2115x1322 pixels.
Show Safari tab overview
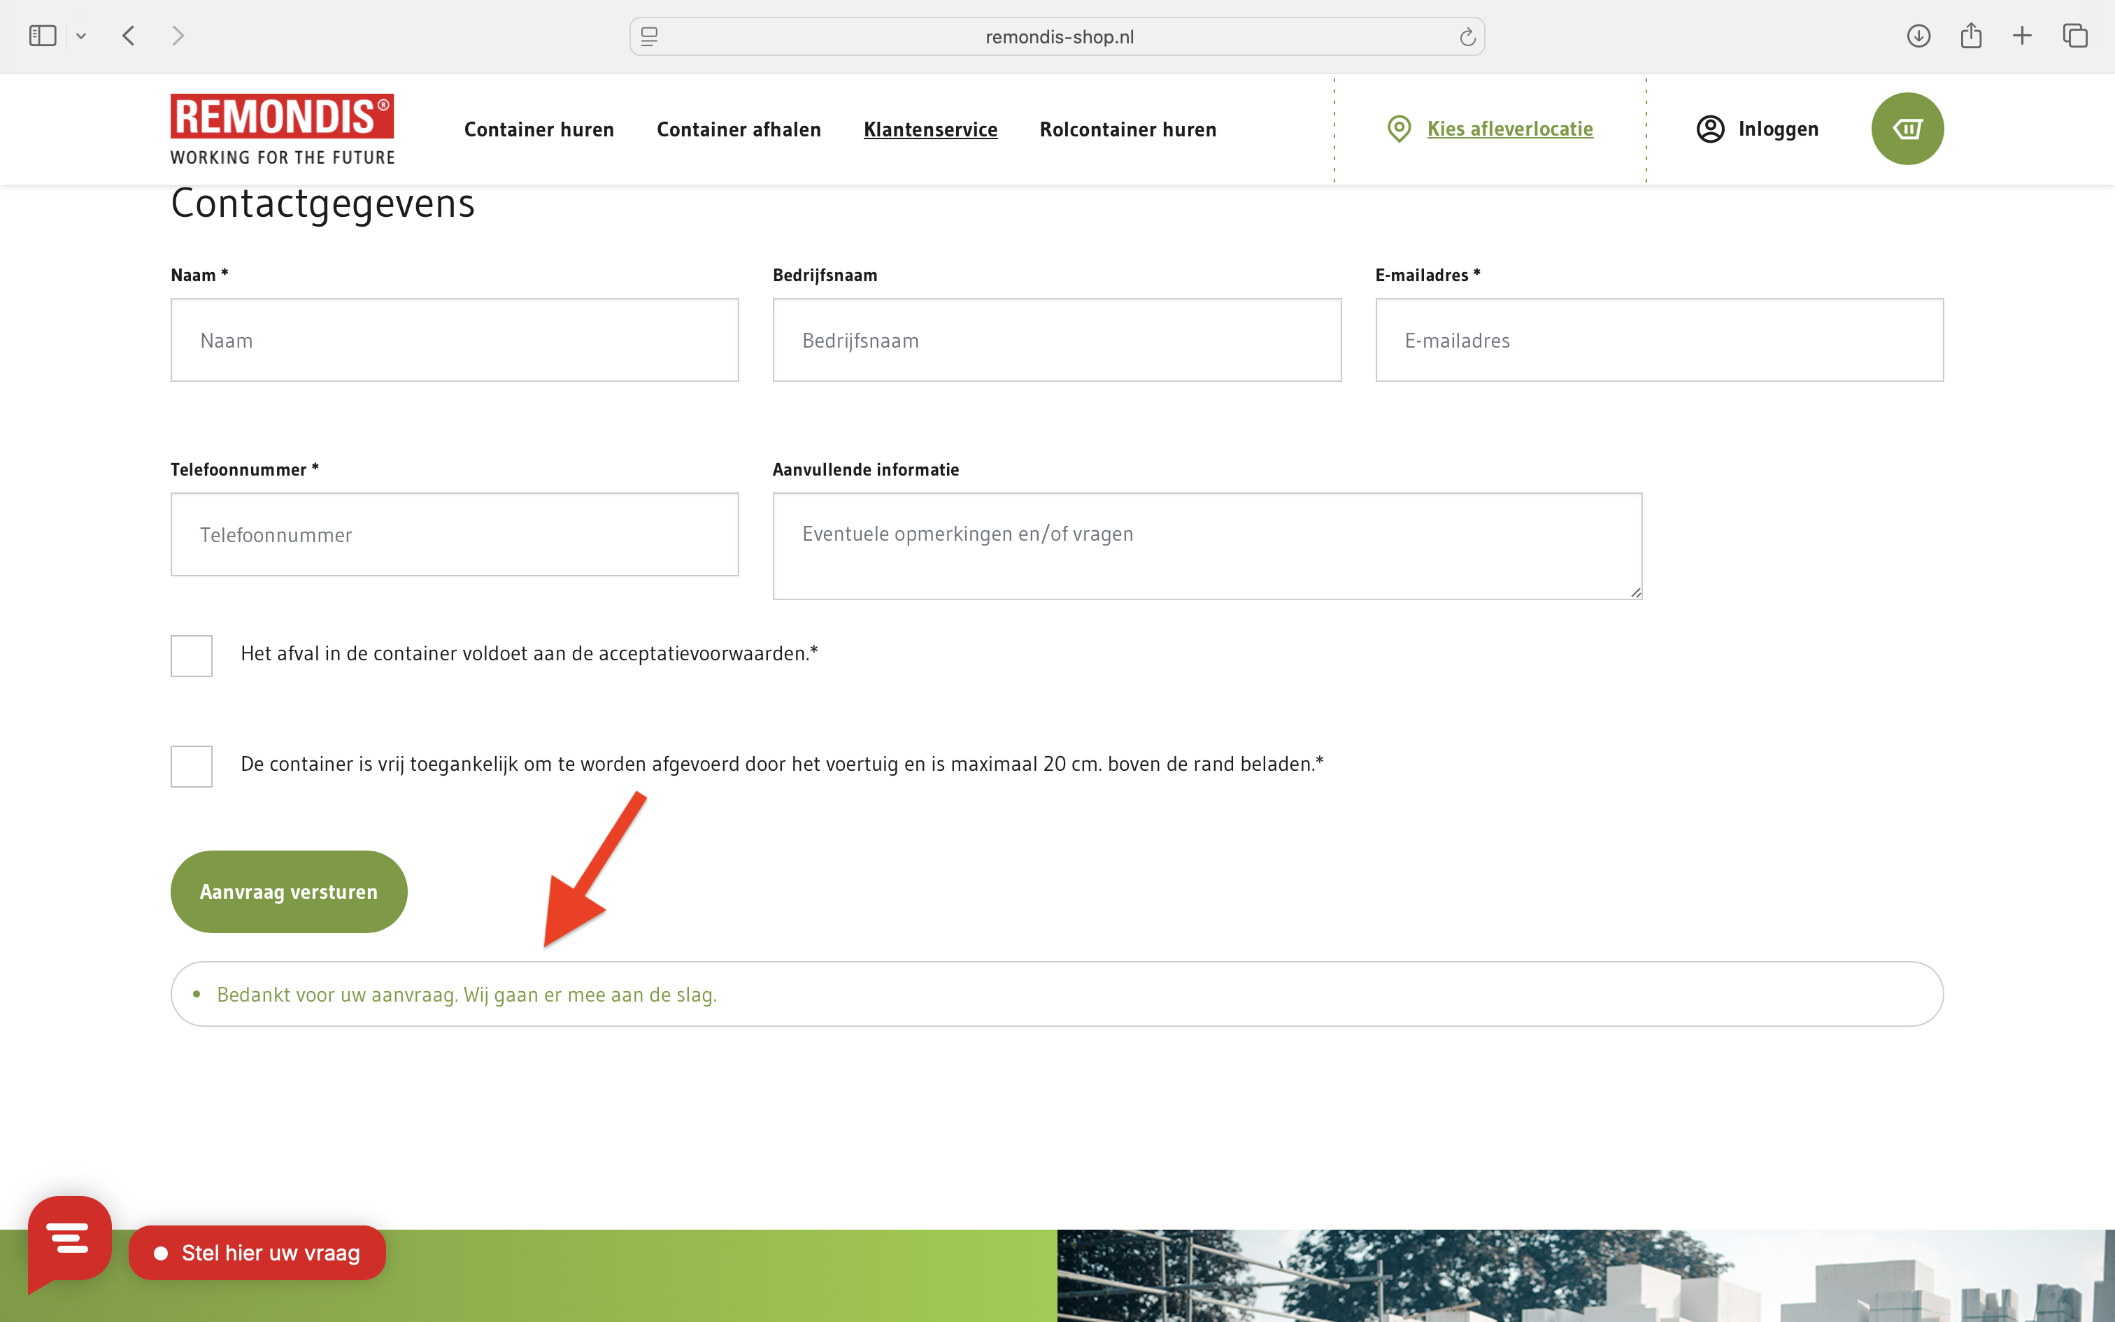[x=2074, y=36]
